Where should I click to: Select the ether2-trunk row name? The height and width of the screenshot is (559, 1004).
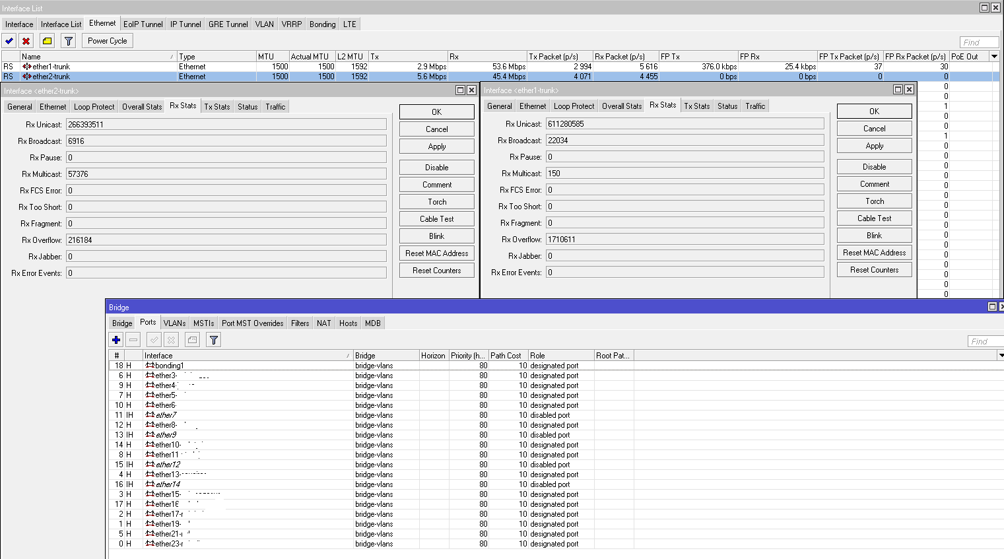tap(51, 77)
